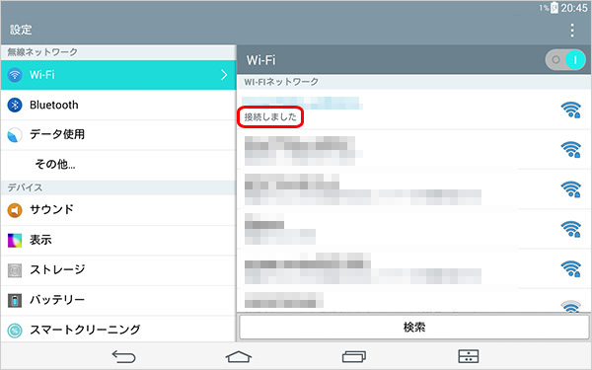This screenshot has height=370, width=592.
Task: Tap the 検索 button
Action: [414, 327]
